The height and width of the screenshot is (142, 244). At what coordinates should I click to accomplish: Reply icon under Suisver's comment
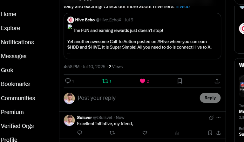point(80,133)
